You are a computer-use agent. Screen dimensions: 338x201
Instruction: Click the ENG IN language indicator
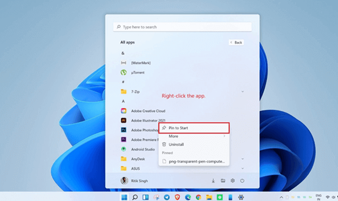coord(318,197)
